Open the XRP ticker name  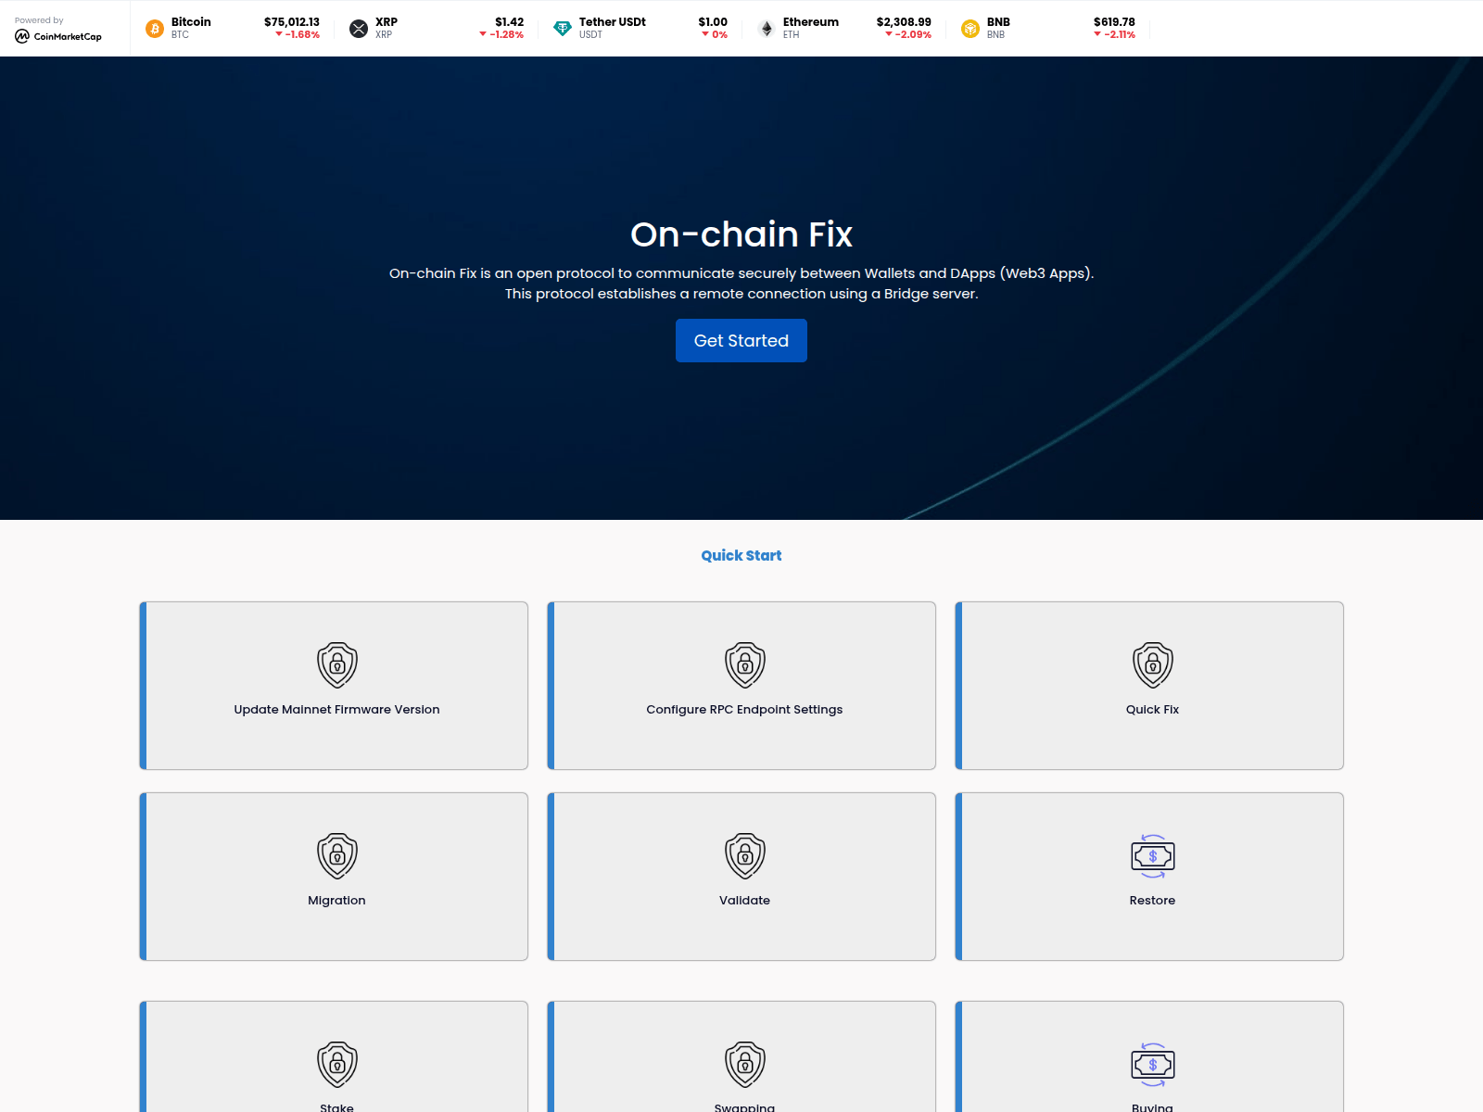(x=387, y=21)
